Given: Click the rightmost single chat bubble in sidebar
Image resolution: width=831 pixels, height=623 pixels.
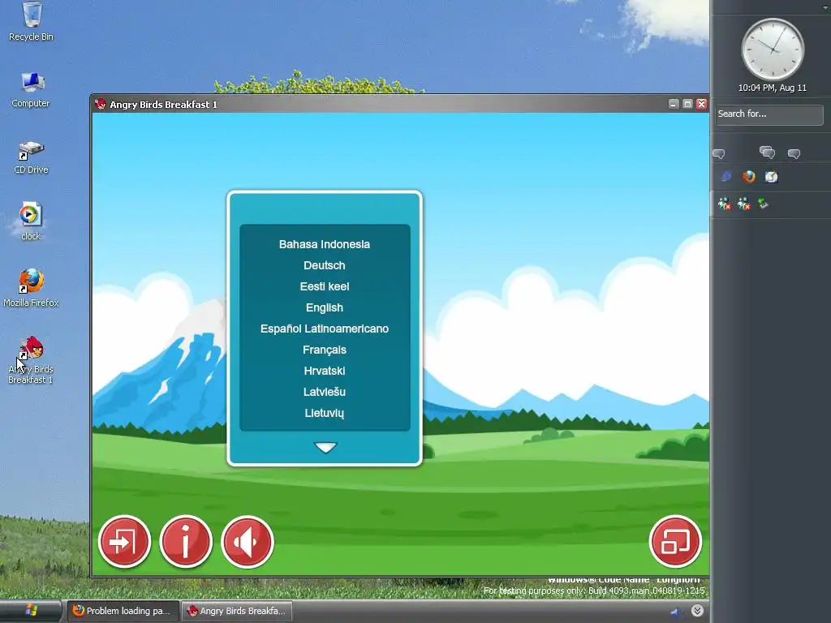Looking at the screenshot, I should point(794,154).
